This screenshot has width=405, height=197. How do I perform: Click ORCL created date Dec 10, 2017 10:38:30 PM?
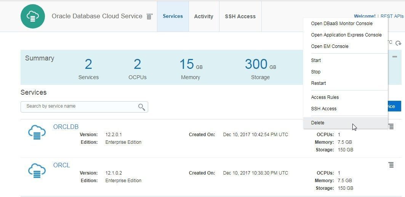click(x=255, y=173)
